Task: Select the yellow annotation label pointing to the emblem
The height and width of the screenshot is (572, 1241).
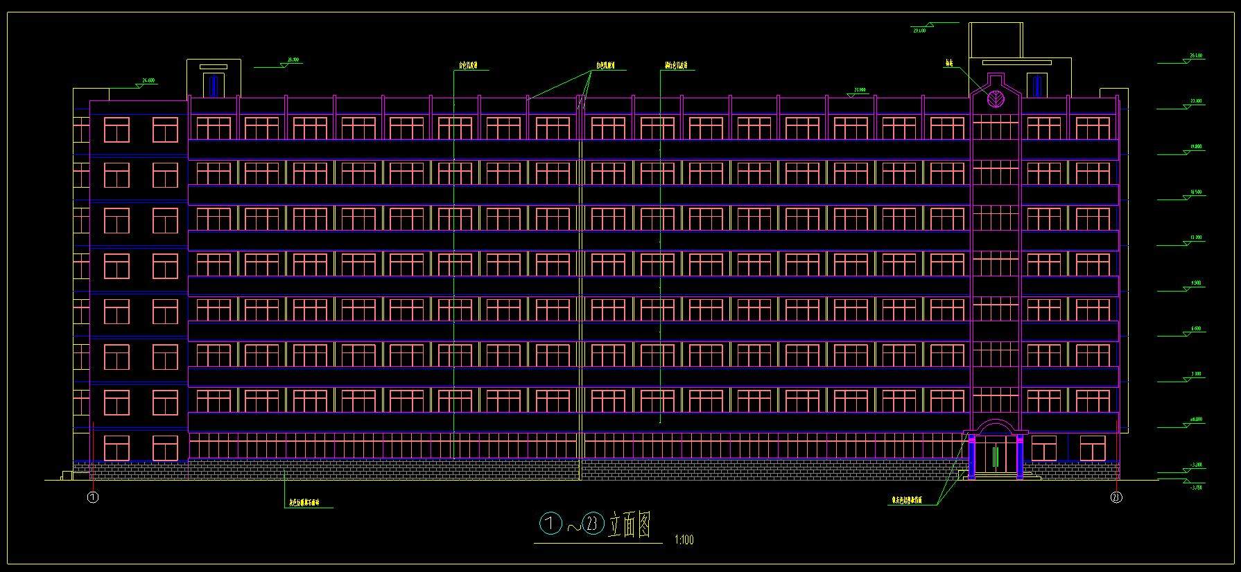Action: pos(948,64)
